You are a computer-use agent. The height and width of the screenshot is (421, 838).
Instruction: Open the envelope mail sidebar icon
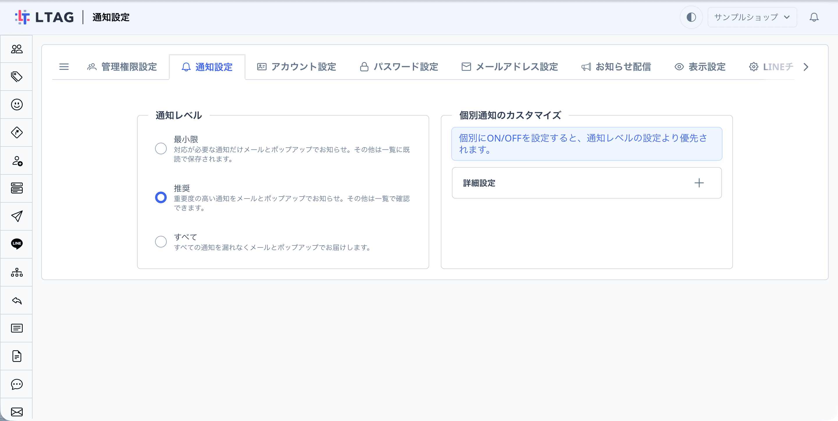[x=17, y=412]
